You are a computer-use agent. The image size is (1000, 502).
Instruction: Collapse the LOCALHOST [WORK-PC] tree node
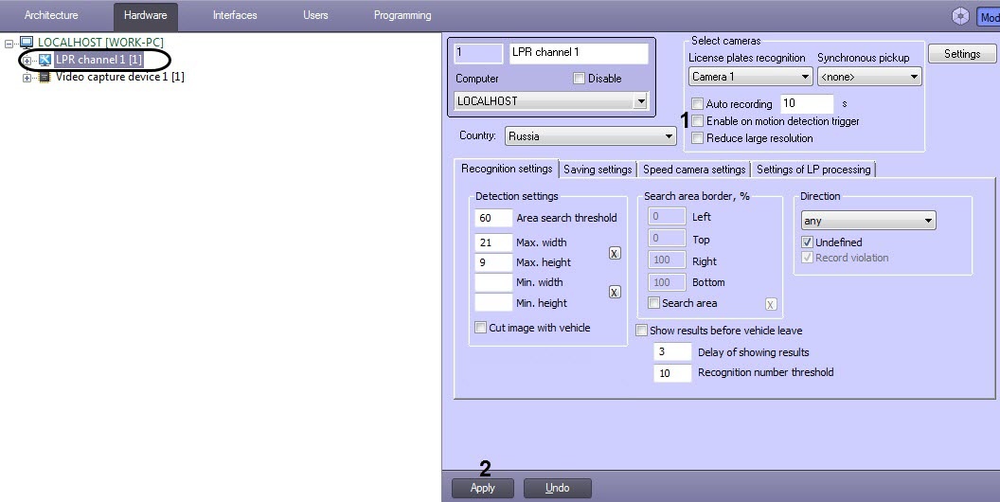(9, 44)
